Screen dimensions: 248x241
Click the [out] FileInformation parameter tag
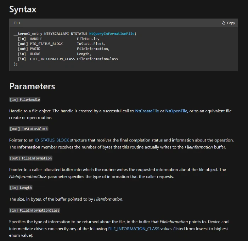31,158
